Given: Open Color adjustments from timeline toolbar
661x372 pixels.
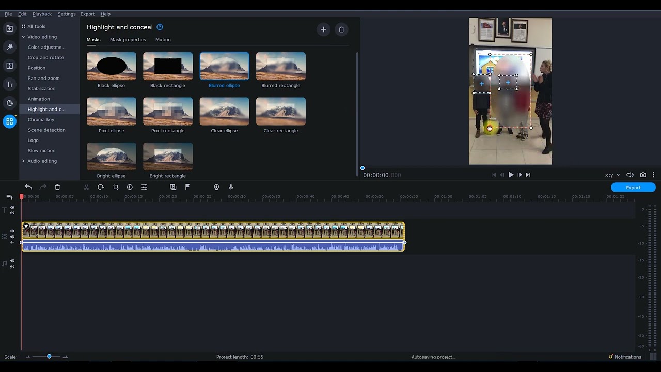Looking at the screenshot, I should coord(130,187).
